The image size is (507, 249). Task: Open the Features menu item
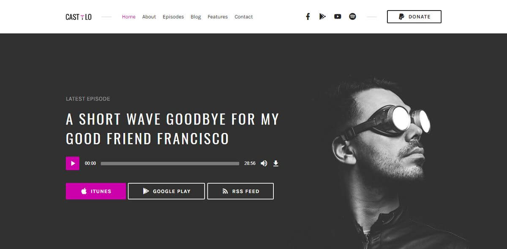[218, 17]
